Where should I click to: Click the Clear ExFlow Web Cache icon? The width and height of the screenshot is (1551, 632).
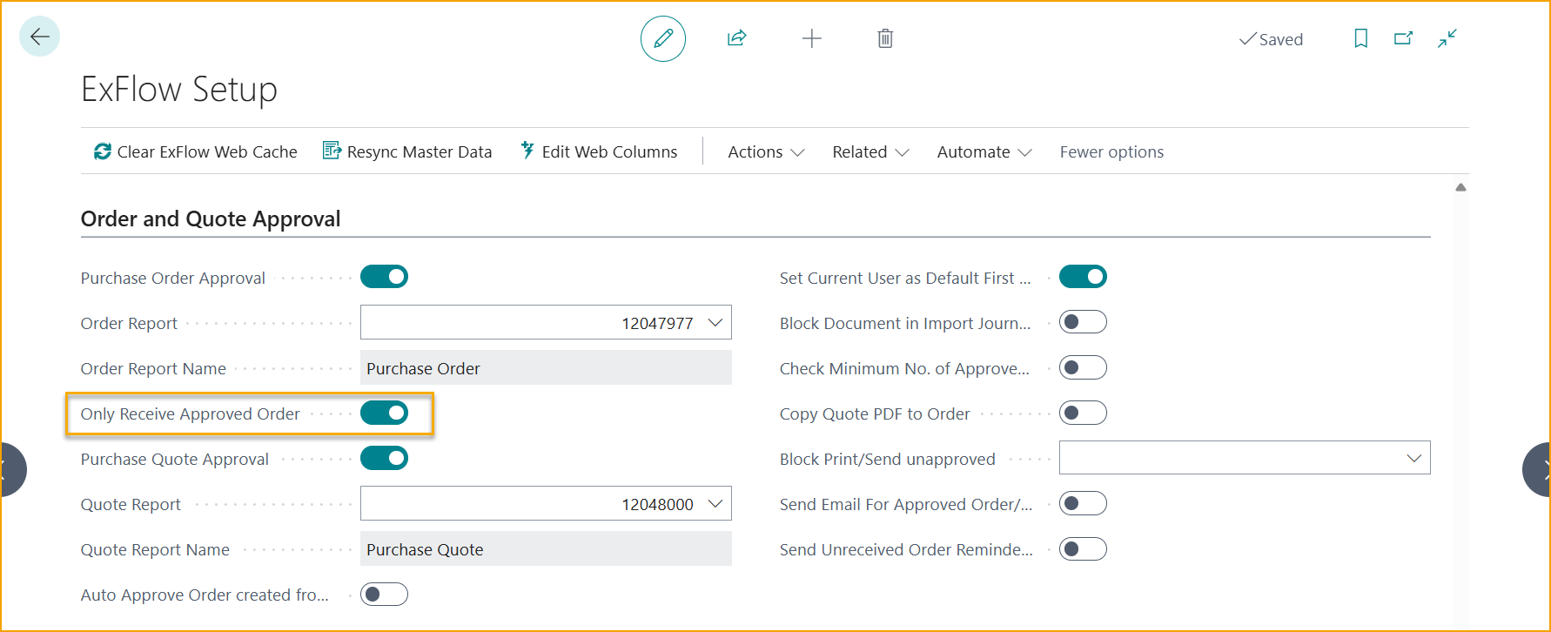(x=103, y=151)
